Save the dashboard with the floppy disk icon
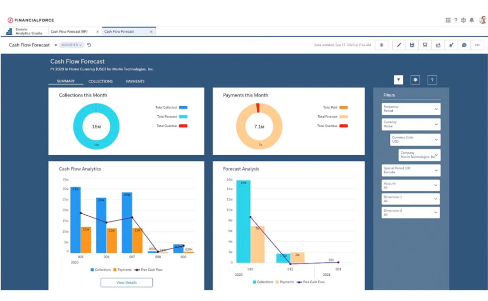The height and width of the screenshot is (301, 488). pos(412,45)
